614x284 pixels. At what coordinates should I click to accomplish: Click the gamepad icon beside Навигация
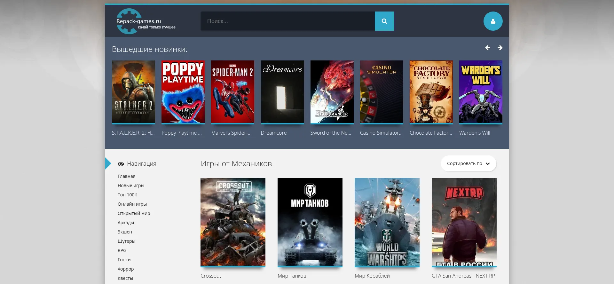pos(121,164)
